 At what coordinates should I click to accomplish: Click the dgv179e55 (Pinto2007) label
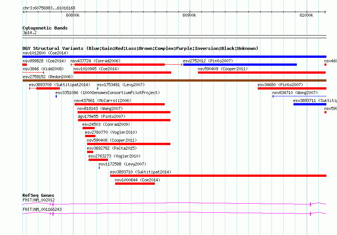pyautogui.click(x=101, y=116)
